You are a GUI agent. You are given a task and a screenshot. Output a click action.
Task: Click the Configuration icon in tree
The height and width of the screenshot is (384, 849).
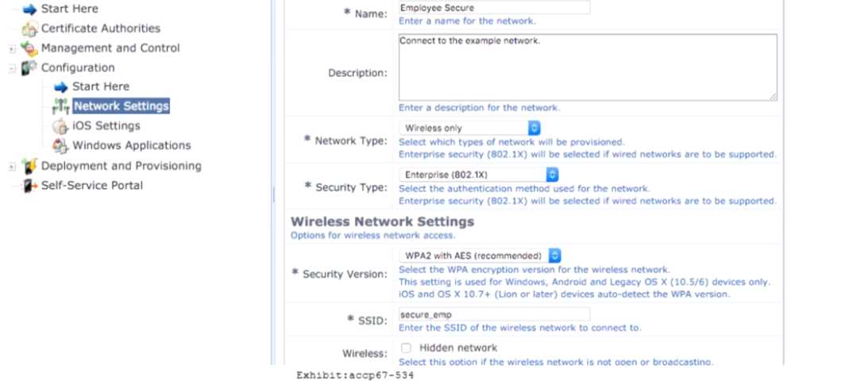pos(29,68)
